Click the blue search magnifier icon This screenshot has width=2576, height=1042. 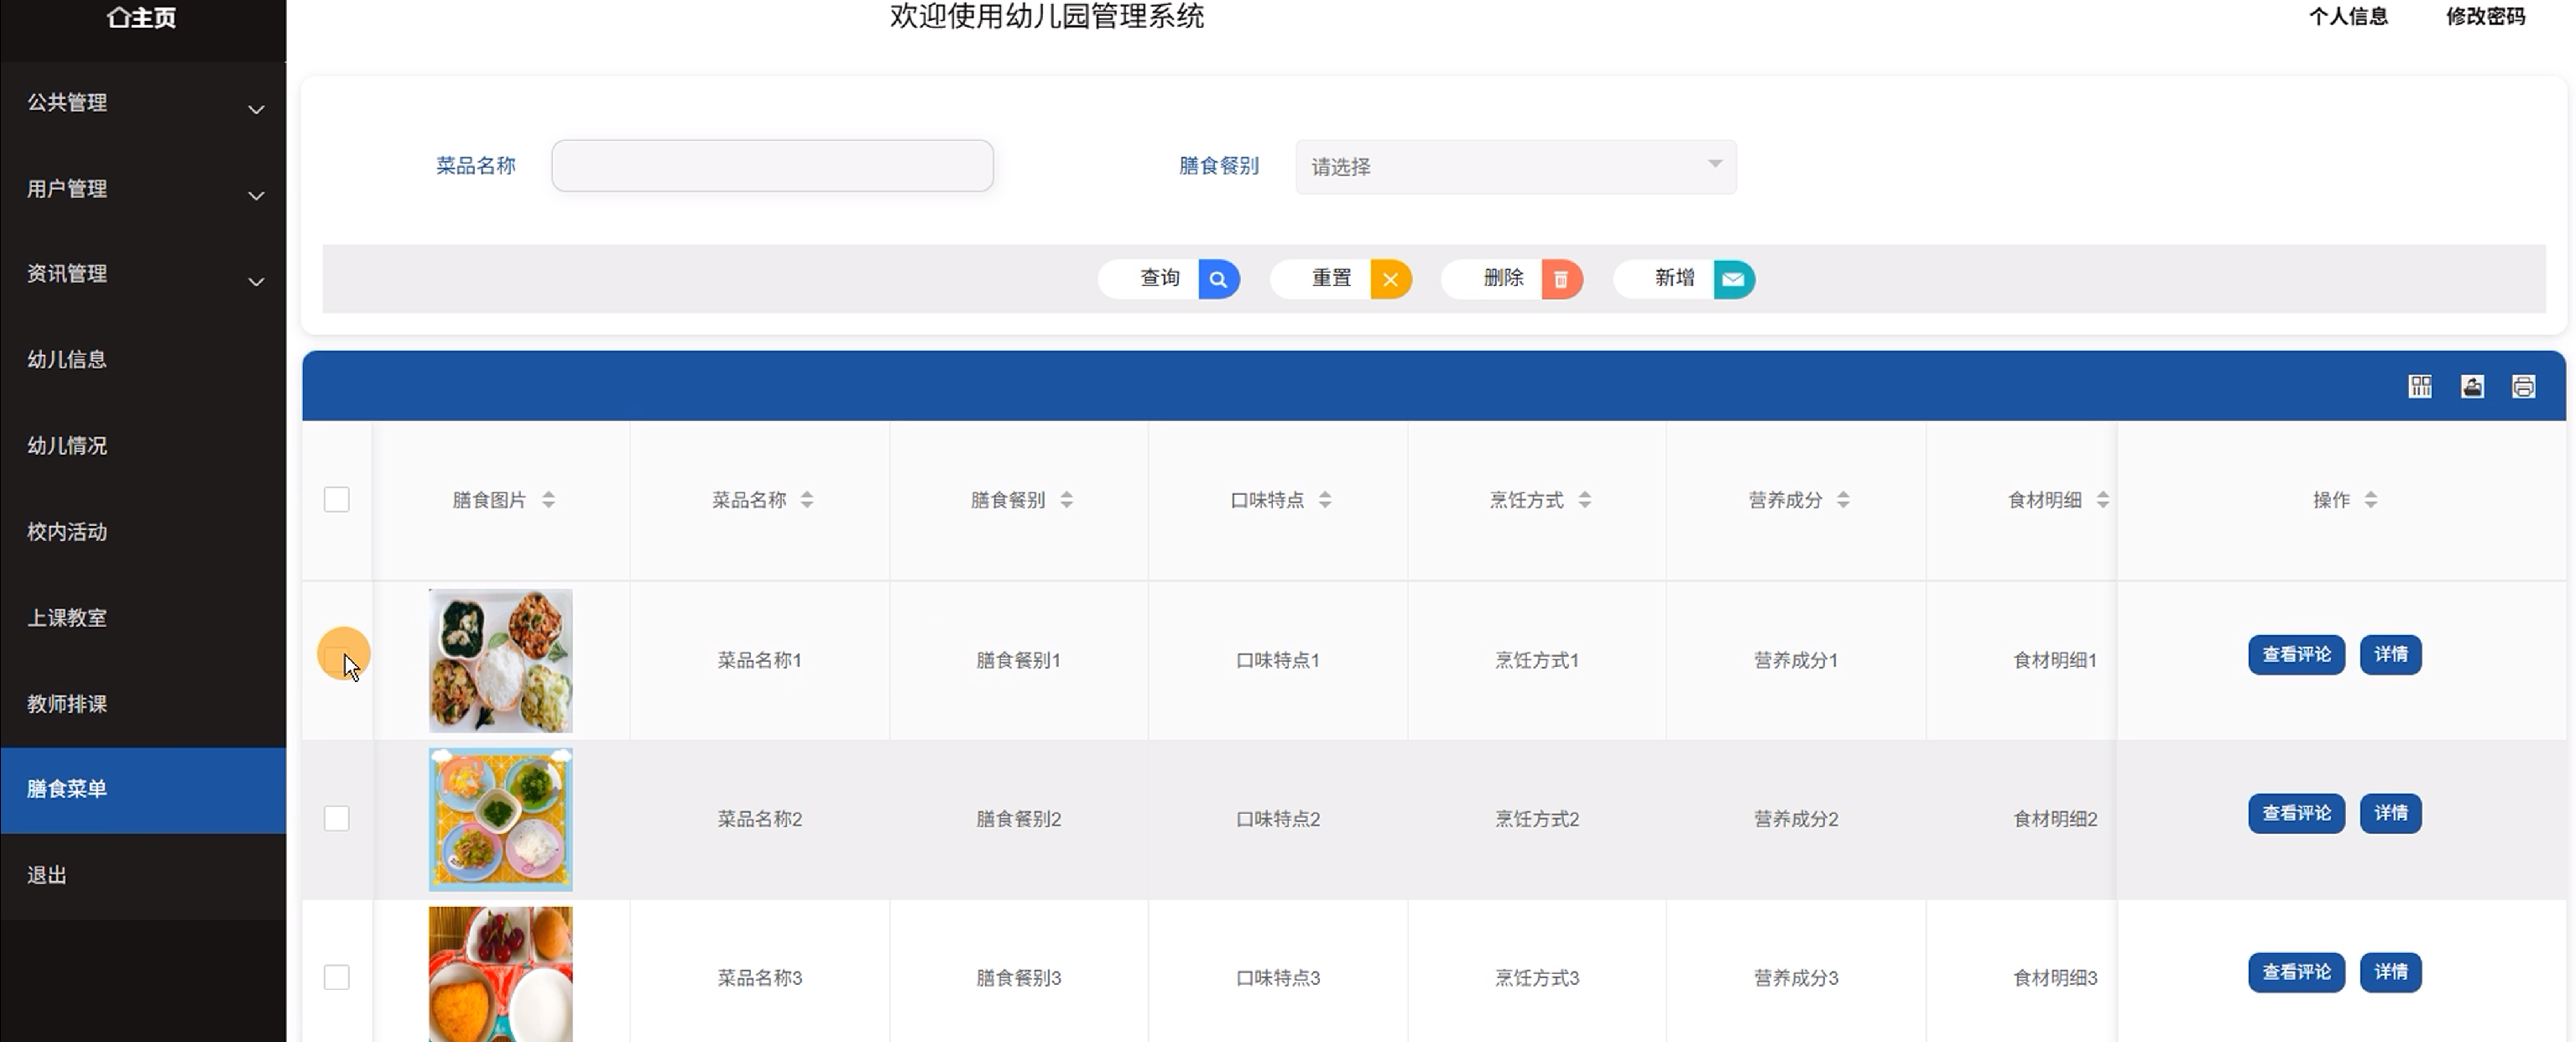pyautogui.click(x=1218, y=279)
